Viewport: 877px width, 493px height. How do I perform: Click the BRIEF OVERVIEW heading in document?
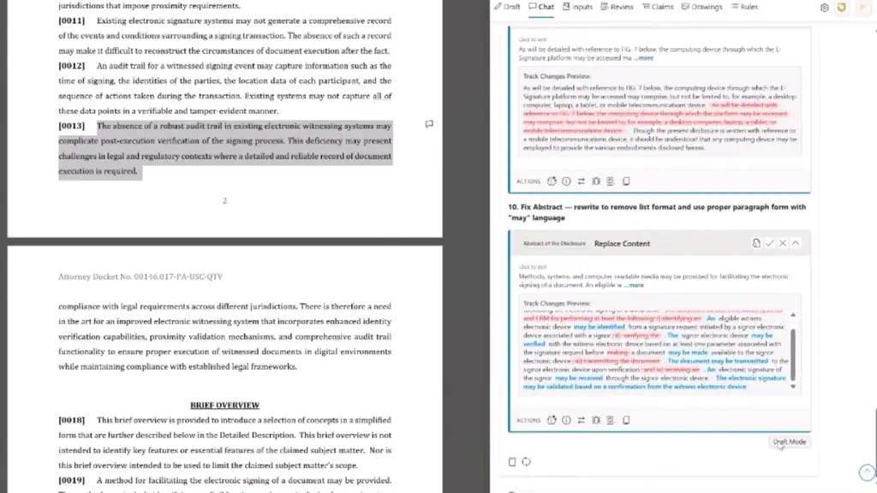tap(225, 405)
